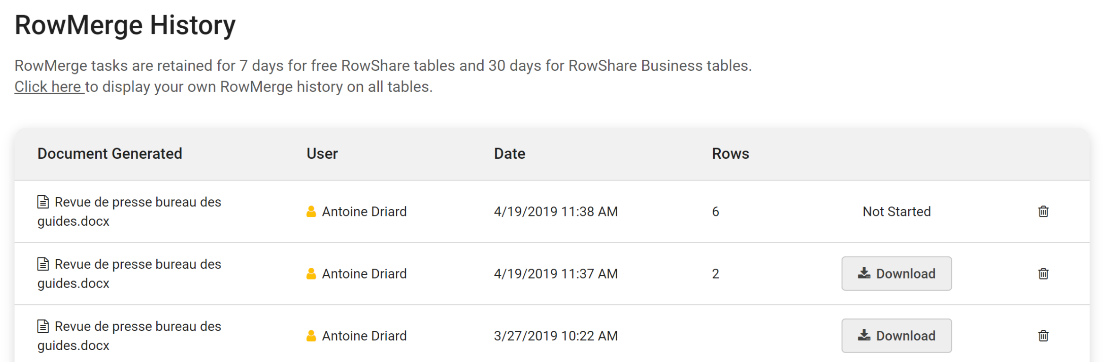Click Antoine Driard name in the 3/27/2019 row

(x=364, y=336)
